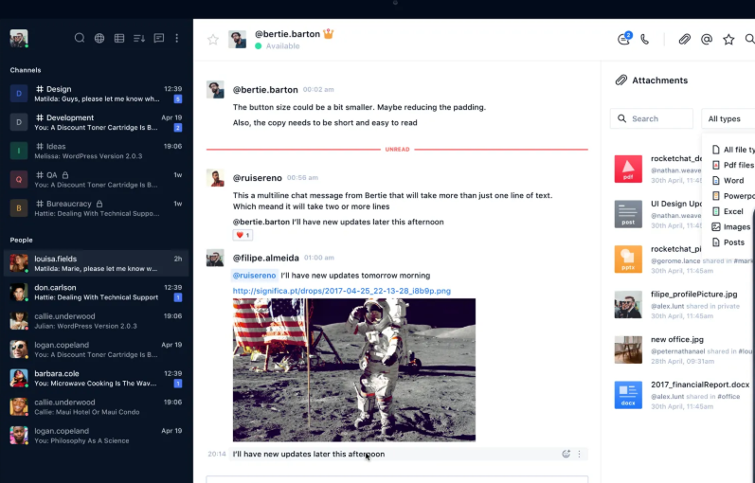Image resolution: width=755 pixels, height=483 pixels.
Task: Open new office.jpg attachment
Action: coord(684,349)
